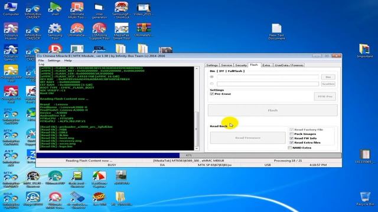378x212 pixels.
Task: Launch the Ultimate Multi Tool shortcut
Action: pos(77,10)
